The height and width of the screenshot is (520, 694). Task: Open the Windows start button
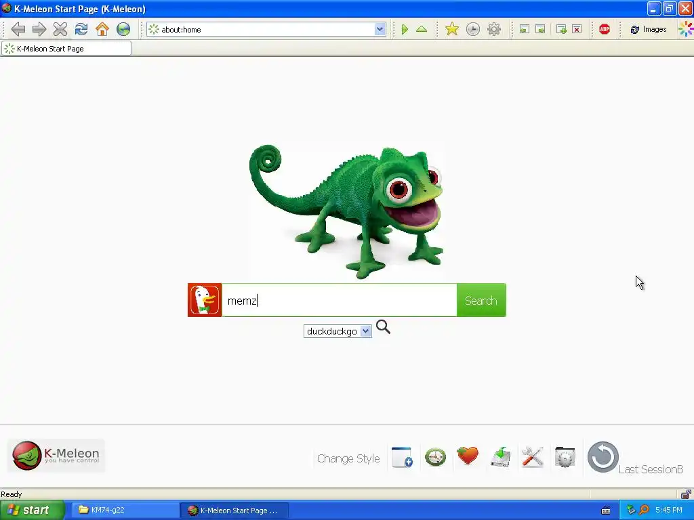(x=33, y=510)
